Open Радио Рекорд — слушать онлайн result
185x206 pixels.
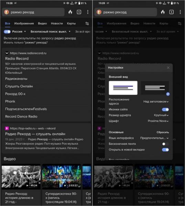coord(35,134)
